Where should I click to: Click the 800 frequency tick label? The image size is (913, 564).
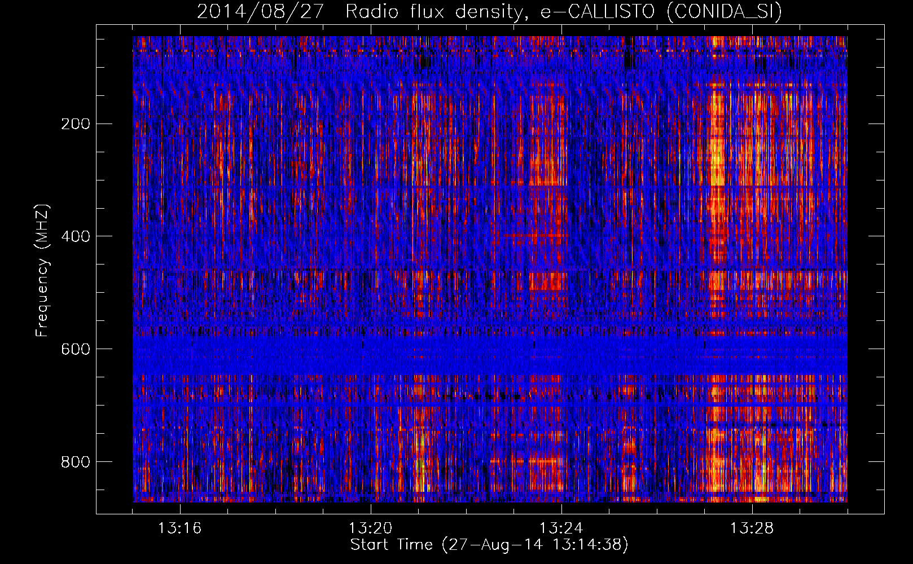coord(75,462)
